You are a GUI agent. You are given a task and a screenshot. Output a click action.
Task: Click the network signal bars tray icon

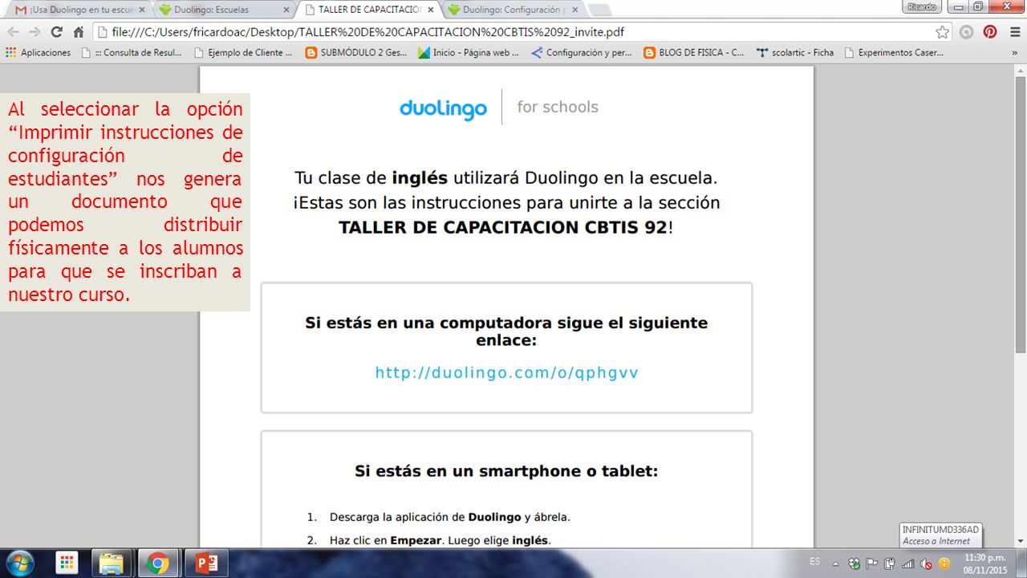pyautogui.click(x=907, y=564)
